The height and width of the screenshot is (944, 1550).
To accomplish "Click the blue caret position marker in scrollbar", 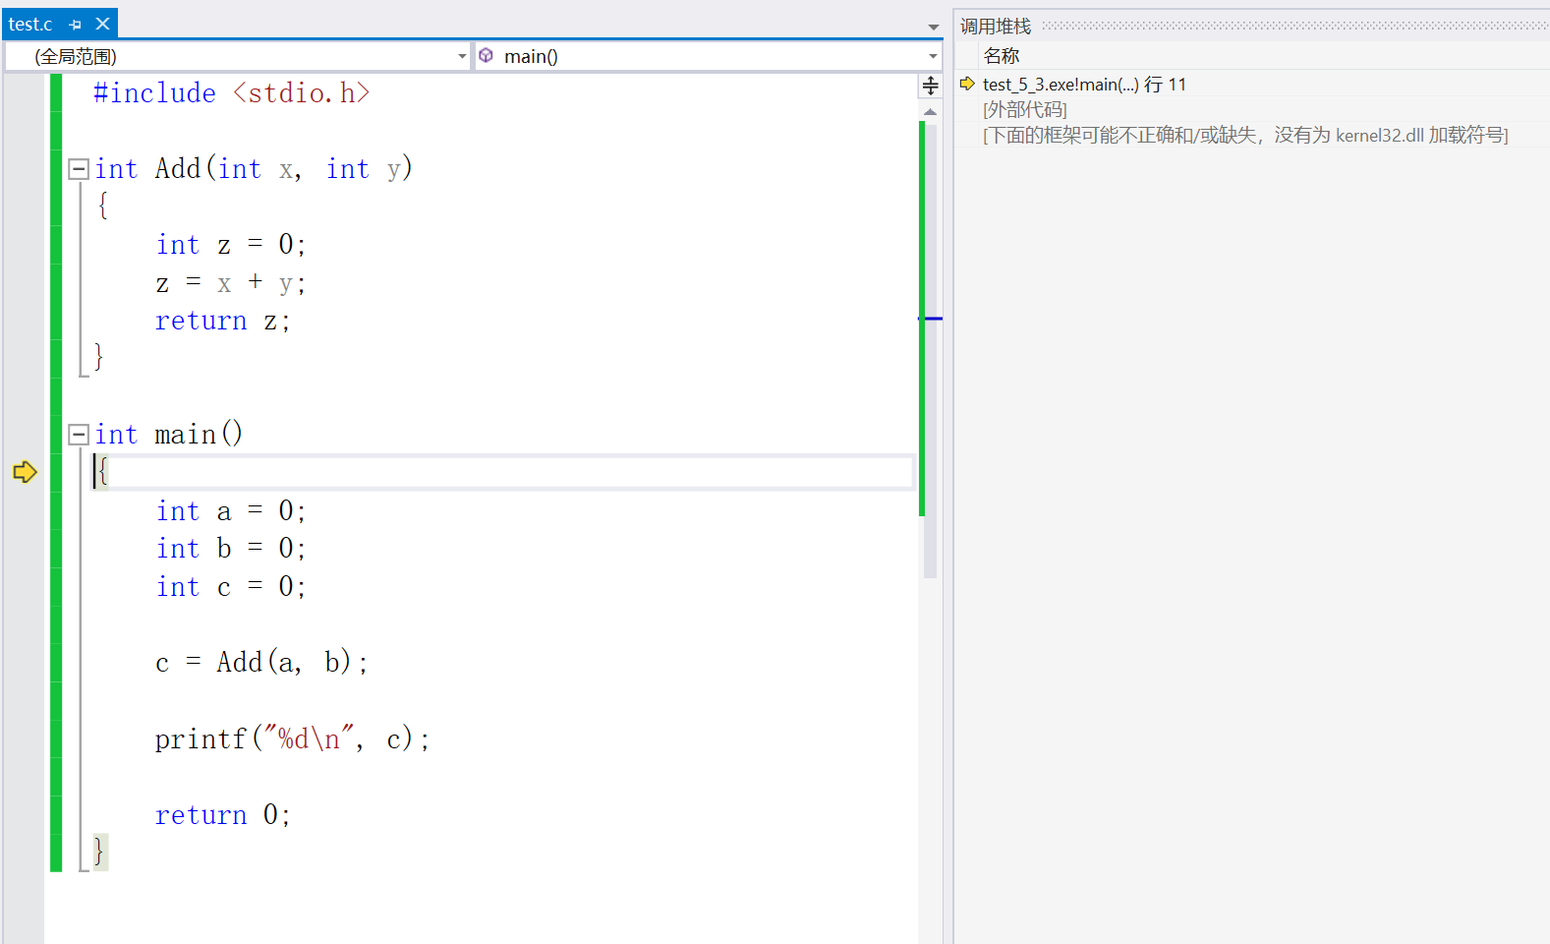I will (x=930, y=319).
